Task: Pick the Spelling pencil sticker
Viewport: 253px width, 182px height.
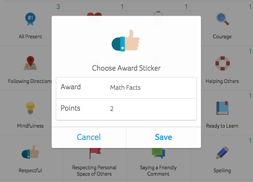Action: (222, 153)
